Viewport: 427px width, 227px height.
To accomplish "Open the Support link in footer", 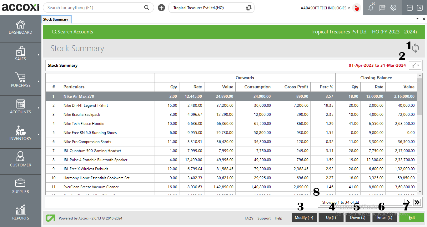I will click(x=264, y=218).
